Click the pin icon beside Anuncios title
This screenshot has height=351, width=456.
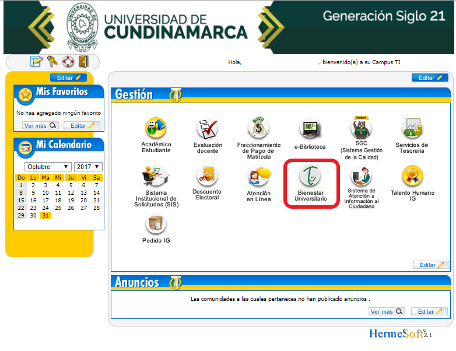tap(176, 282)
